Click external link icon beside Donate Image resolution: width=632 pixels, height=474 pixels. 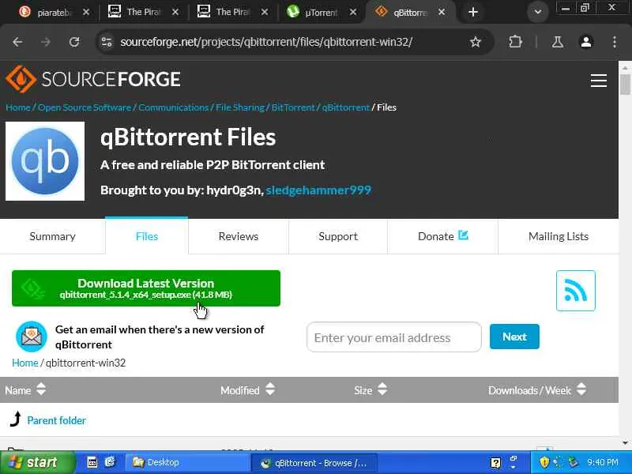(x=463, y=235)
